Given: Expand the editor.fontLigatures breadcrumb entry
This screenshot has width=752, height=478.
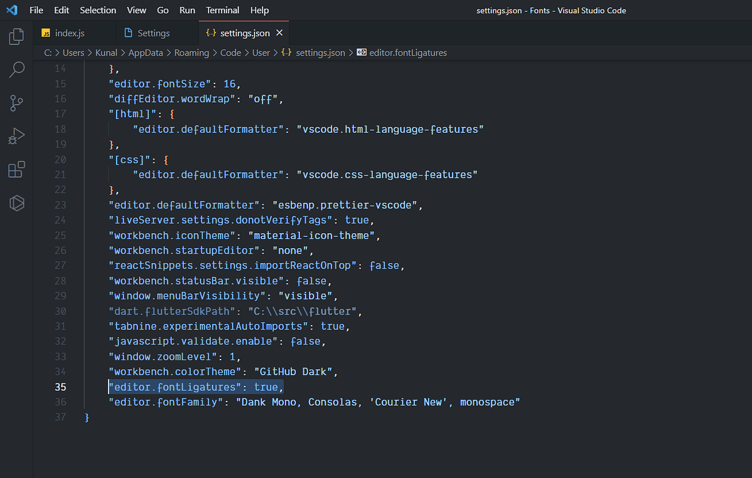Looking at the screenshot, I should pos(407,53).
